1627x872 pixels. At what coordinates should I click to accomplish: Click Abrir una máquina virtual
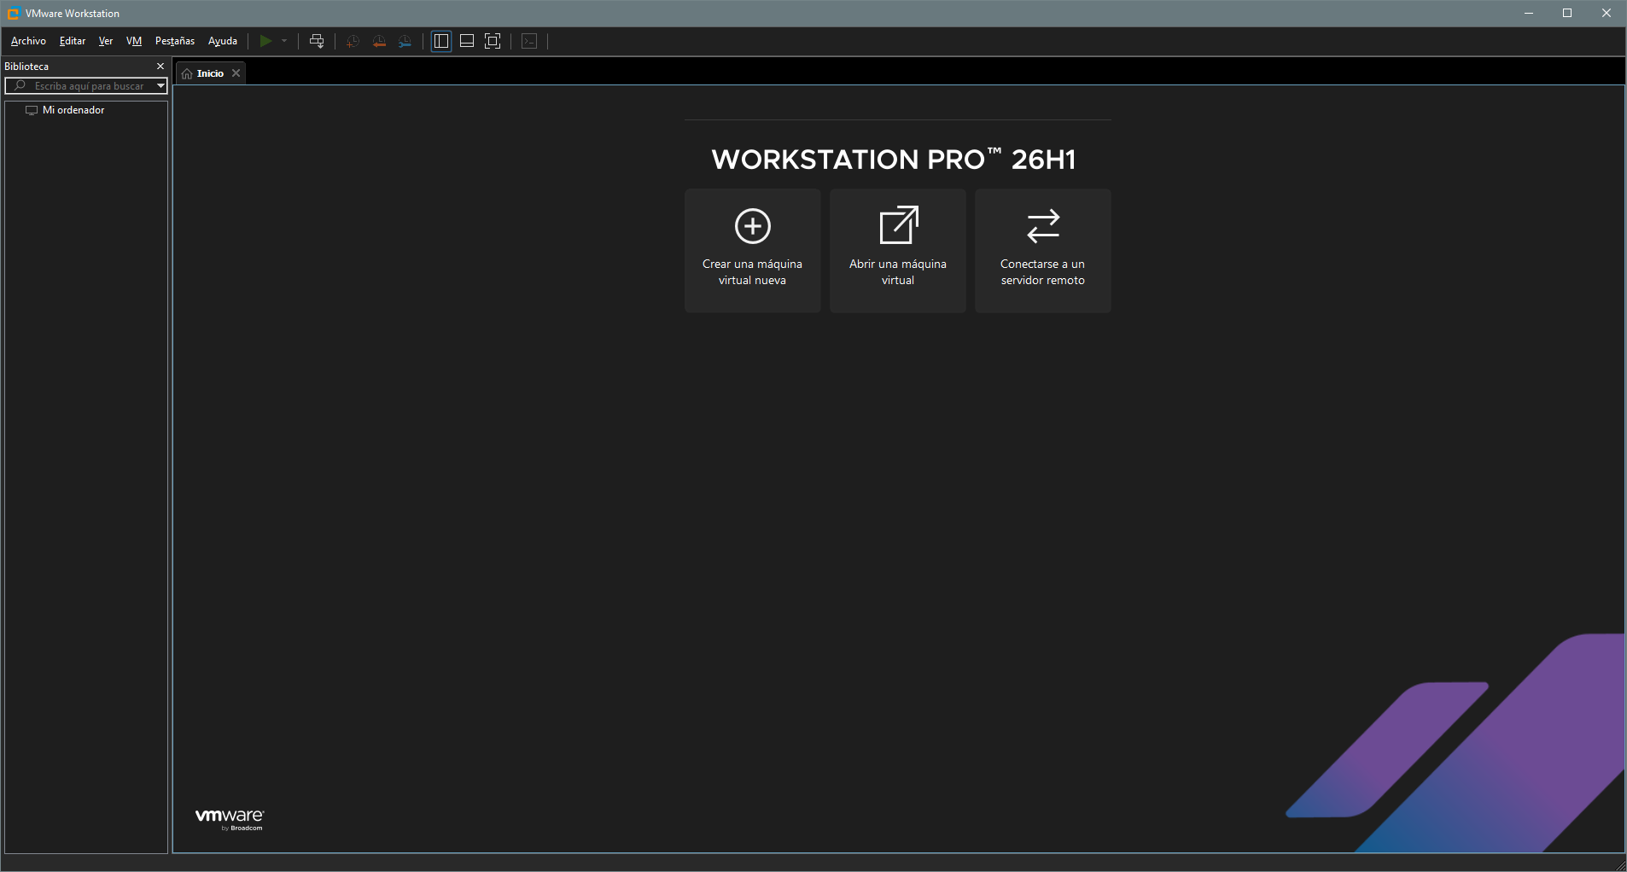[x=898, y=251]
